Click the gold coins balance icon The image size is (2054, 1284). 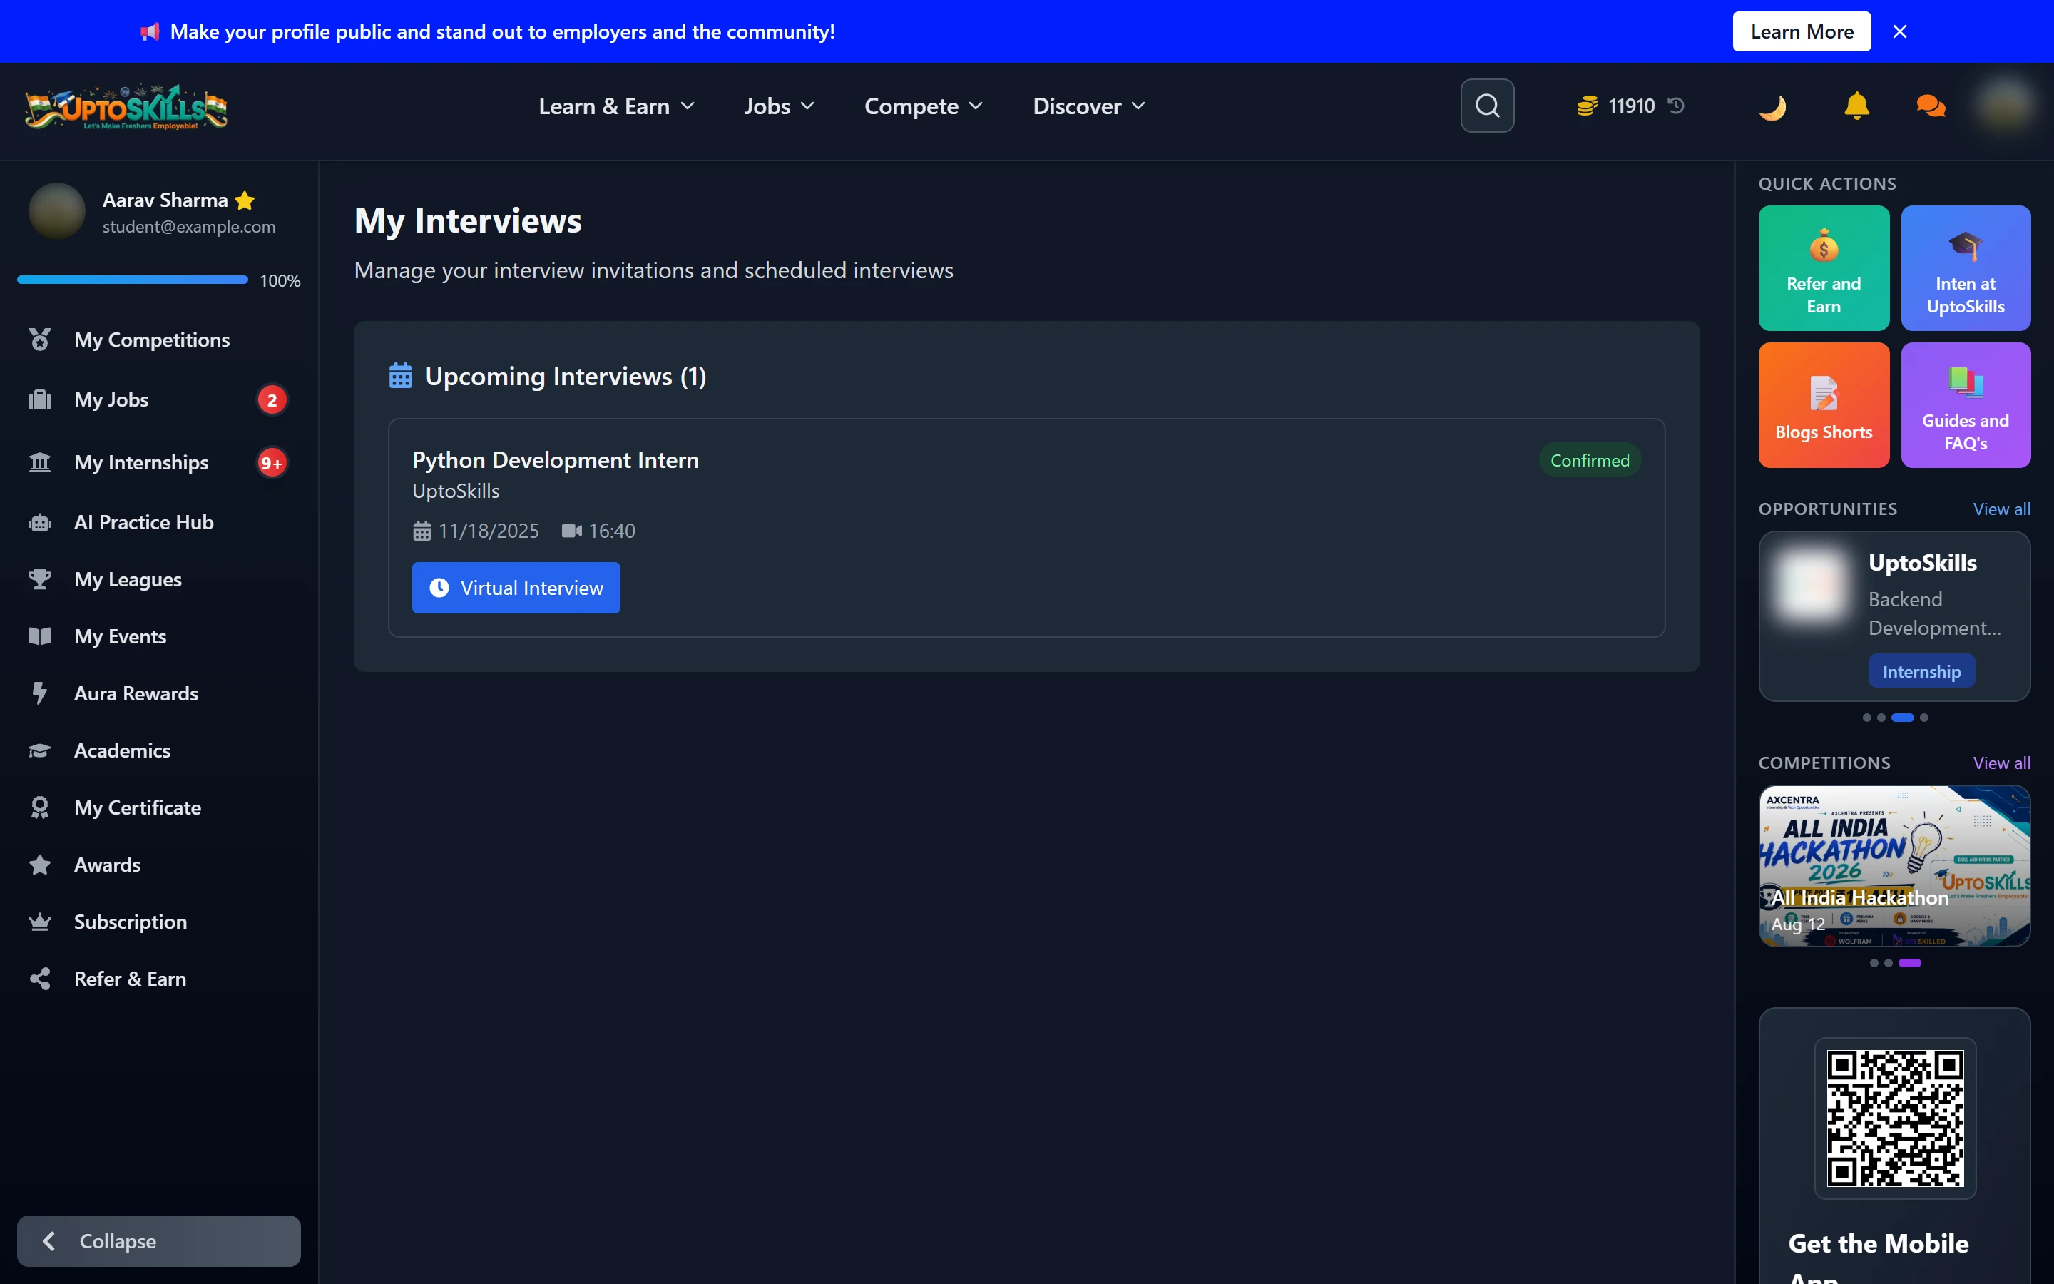coord(1587,106)
